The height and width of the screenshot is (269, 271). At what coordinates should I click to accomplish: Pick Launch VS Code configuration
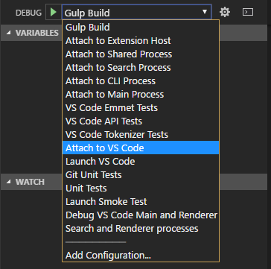[141, 161]
